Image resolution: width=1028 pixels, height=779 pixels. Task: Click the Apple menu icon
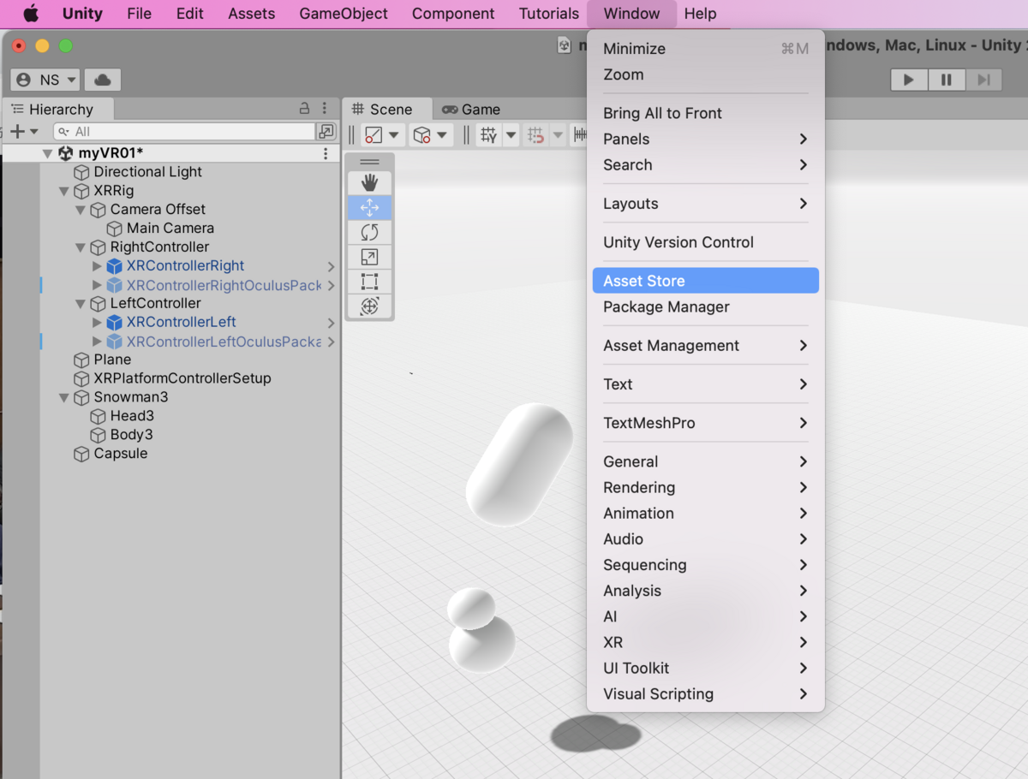[x=31, y=14]
